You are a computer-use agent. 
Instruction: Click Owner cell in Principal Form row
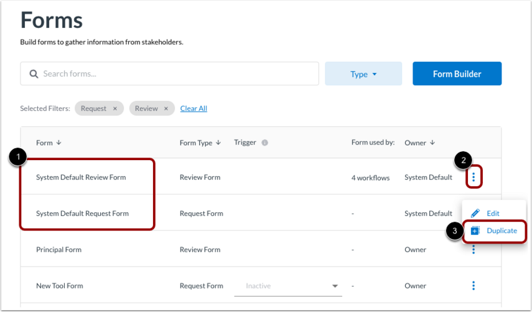click(x=415, y=250)
